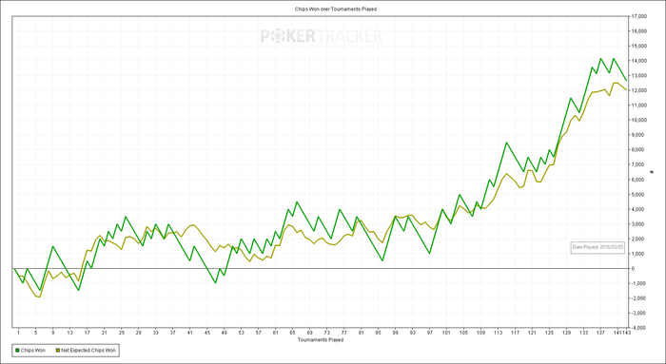Click the 8,000 y-axis label
666x364 pixels.
[x=638, y=150]
